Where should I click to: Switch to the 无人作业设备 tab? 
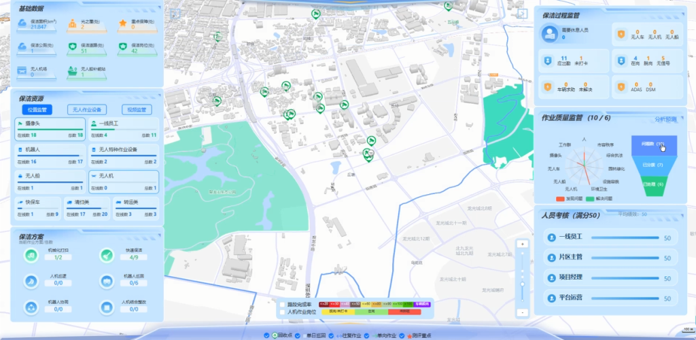click(x=86, y=109)
